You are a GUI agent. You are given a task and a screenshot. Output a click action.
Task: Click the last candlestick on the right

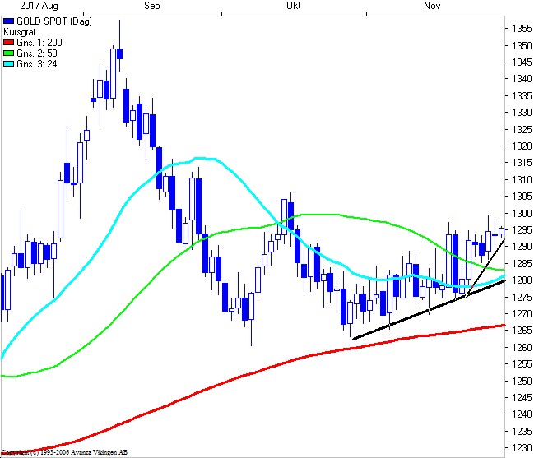[x=501, y=230]
